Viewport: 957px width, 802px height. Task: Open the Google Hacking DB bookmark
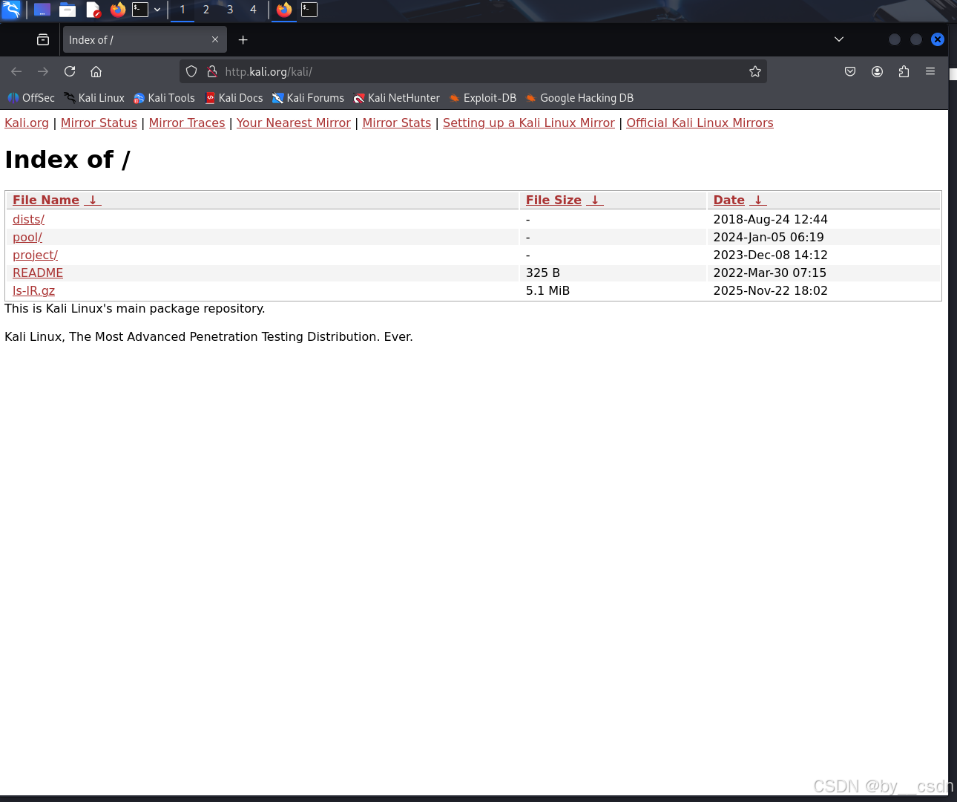coord(579,98)
